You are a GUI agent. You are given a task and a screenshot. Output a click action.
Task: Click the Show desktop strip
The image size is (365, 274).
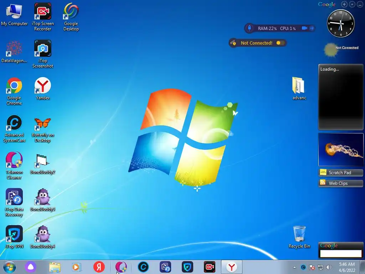[363, 267]
